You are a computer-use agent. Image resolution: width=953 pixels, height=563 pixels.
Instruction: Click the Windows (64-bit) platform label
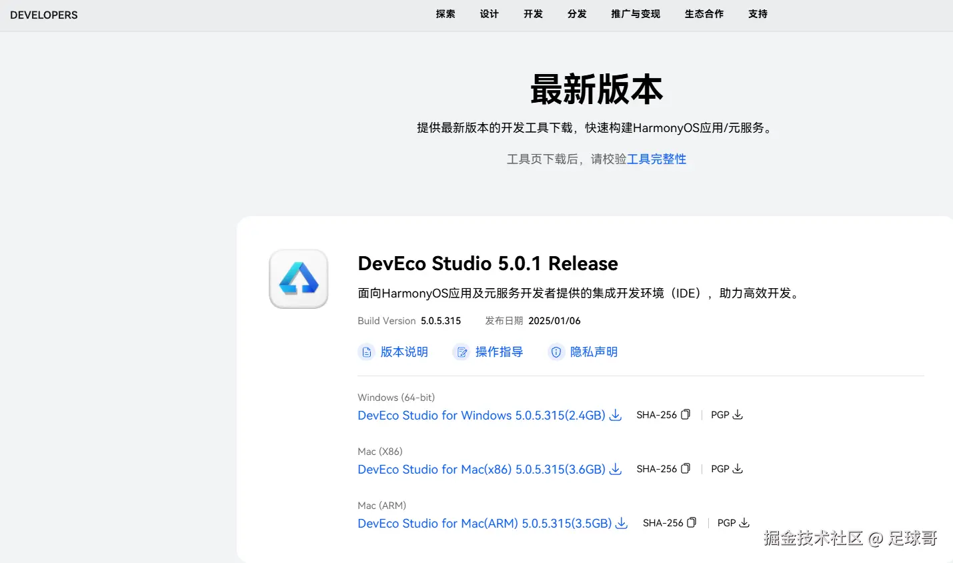point(396,398)
